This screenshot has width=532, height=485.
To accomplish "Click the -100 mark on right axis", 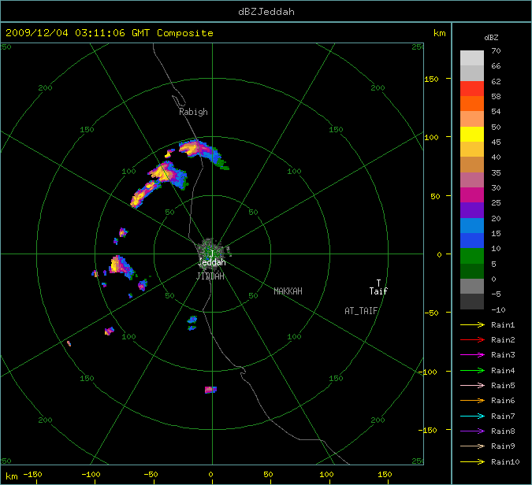I will (x=427, y=372).
